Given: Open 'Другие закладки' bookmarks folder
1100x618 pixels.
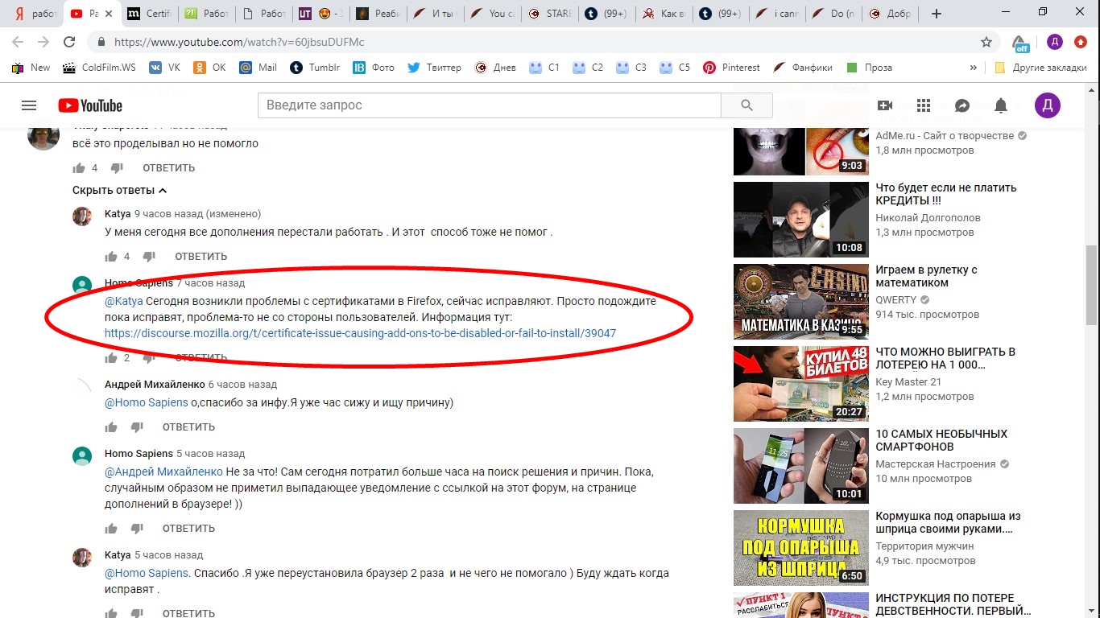Looking at the screenshot, I should [1041, 68].
